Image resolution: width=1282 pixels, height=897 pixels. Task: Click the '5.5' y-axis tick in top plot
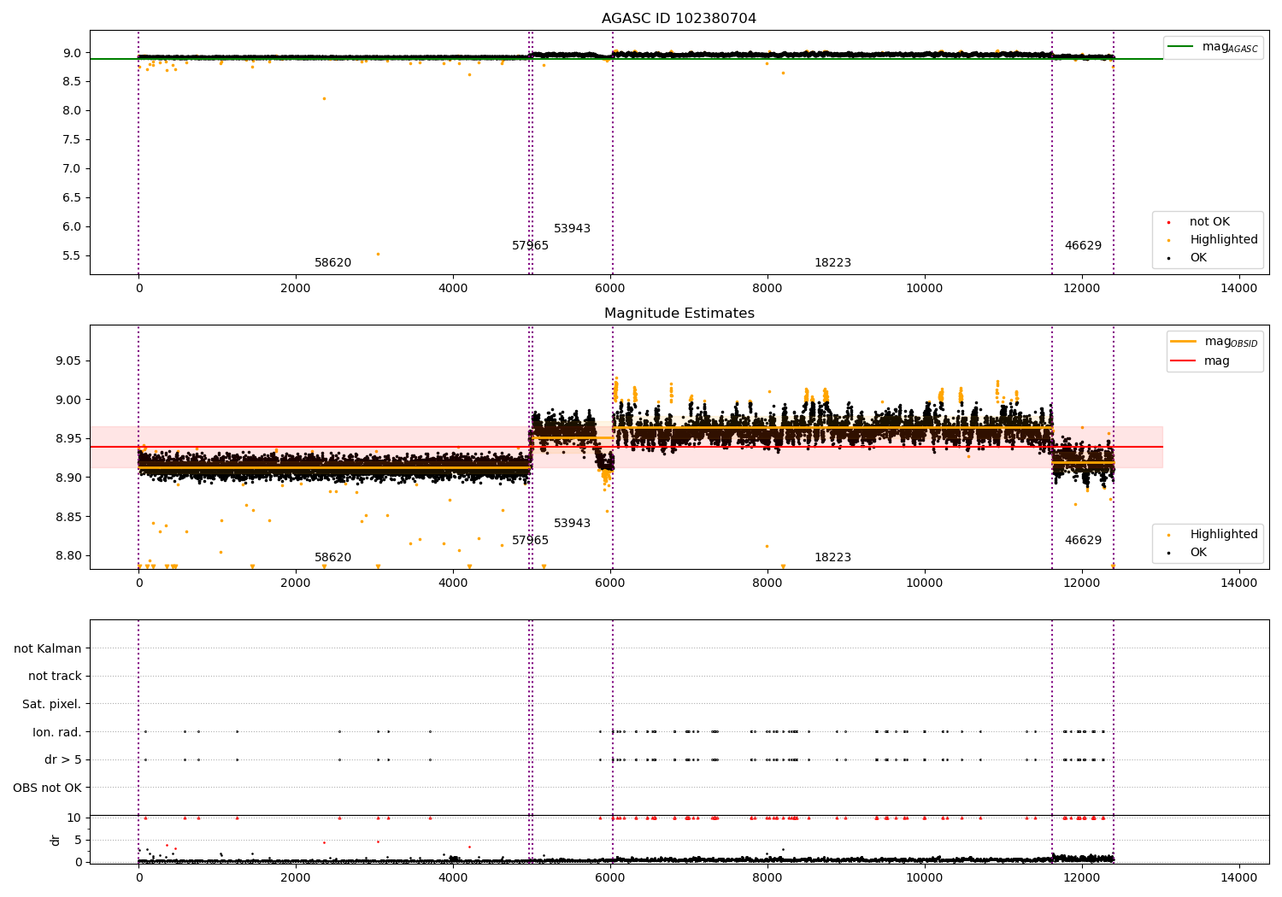73,256
